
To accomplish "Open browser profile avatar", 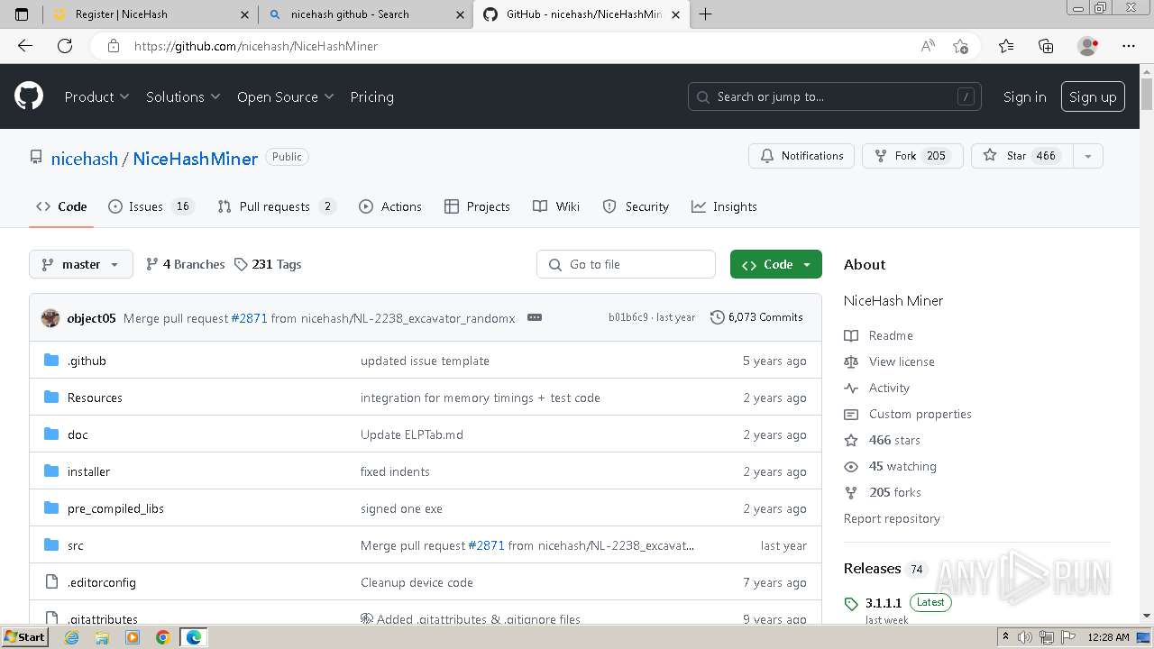I will click(x=1087, y=46).
